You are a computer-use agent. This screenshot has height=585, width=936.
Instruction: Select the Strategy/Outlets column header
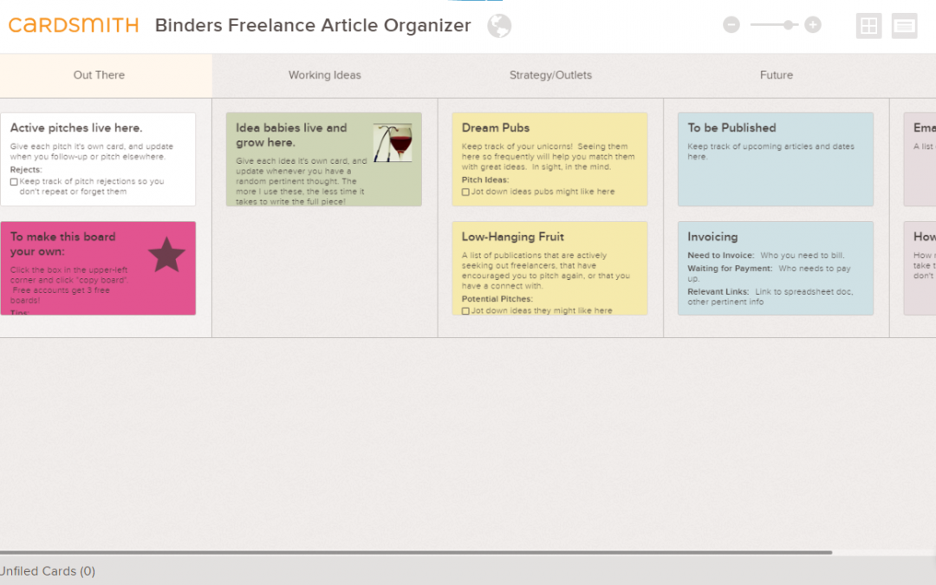(550, 75)
